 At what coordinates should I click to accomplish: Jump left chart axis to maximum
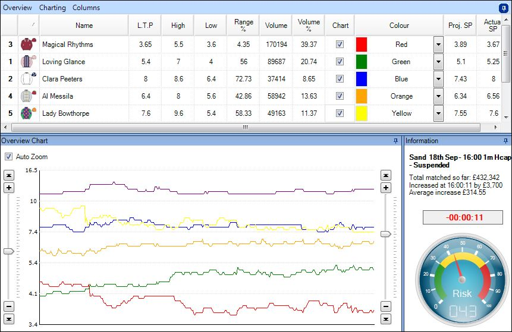point(9,175)
